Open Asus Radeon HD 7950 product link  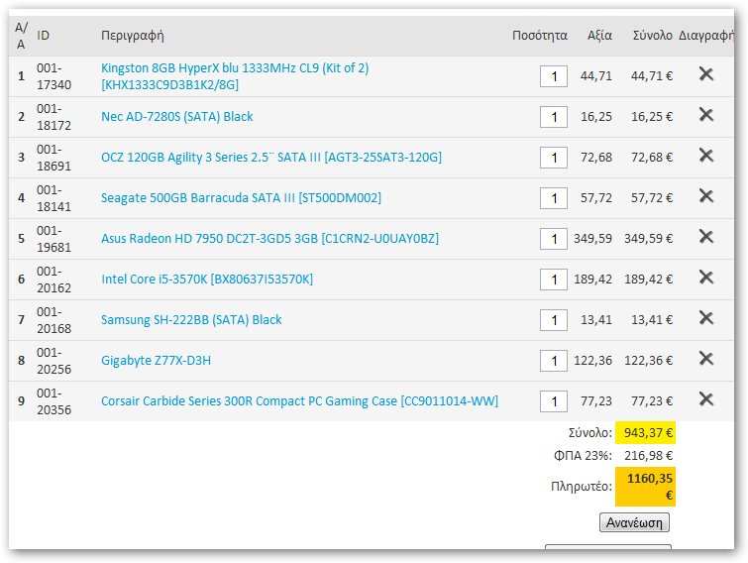point(269,239)
